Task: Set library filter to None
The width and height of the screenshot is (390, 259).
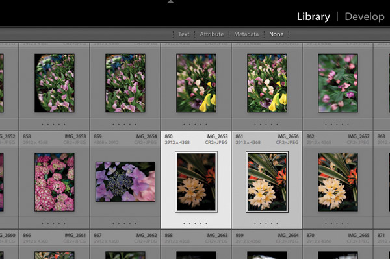Action: coord(276,34)
